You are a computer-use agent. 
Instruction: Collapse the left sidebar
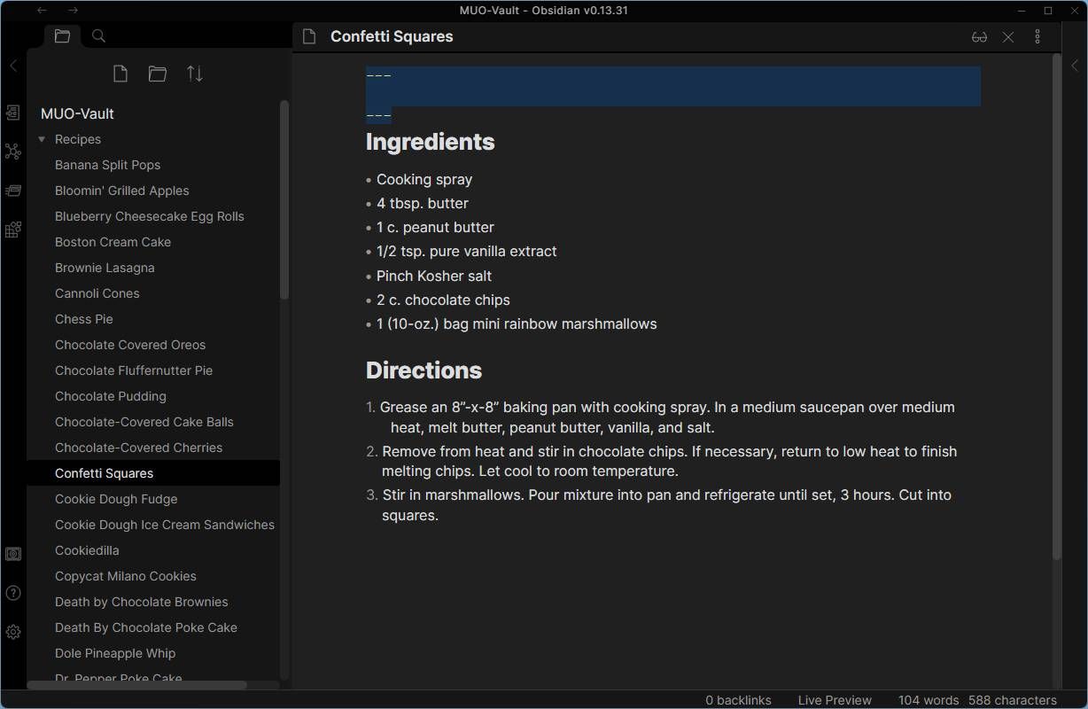tap(13, 66)
